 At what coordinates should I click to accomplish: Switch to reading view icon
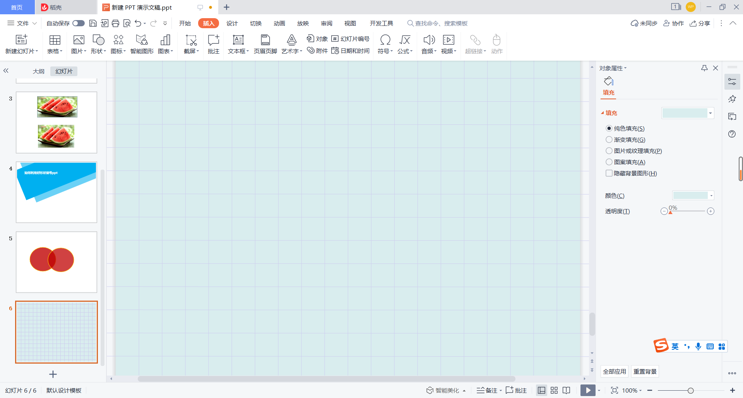tap(566, 390)
